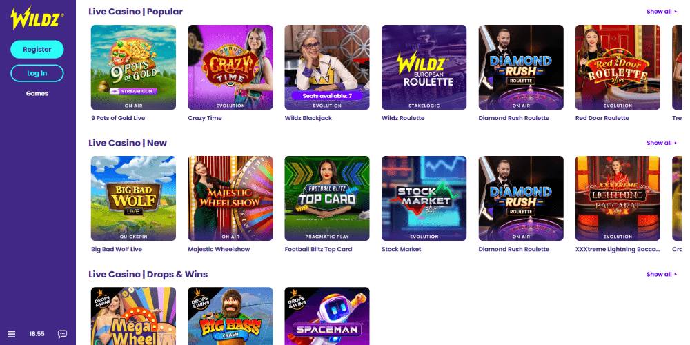Screen dimensions: 690x345
Task: Click the Log In button
Action: coord(37,73)
